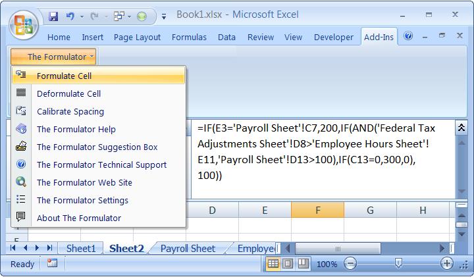Go to the View tab
474x277 pixels.
[293, 37]
